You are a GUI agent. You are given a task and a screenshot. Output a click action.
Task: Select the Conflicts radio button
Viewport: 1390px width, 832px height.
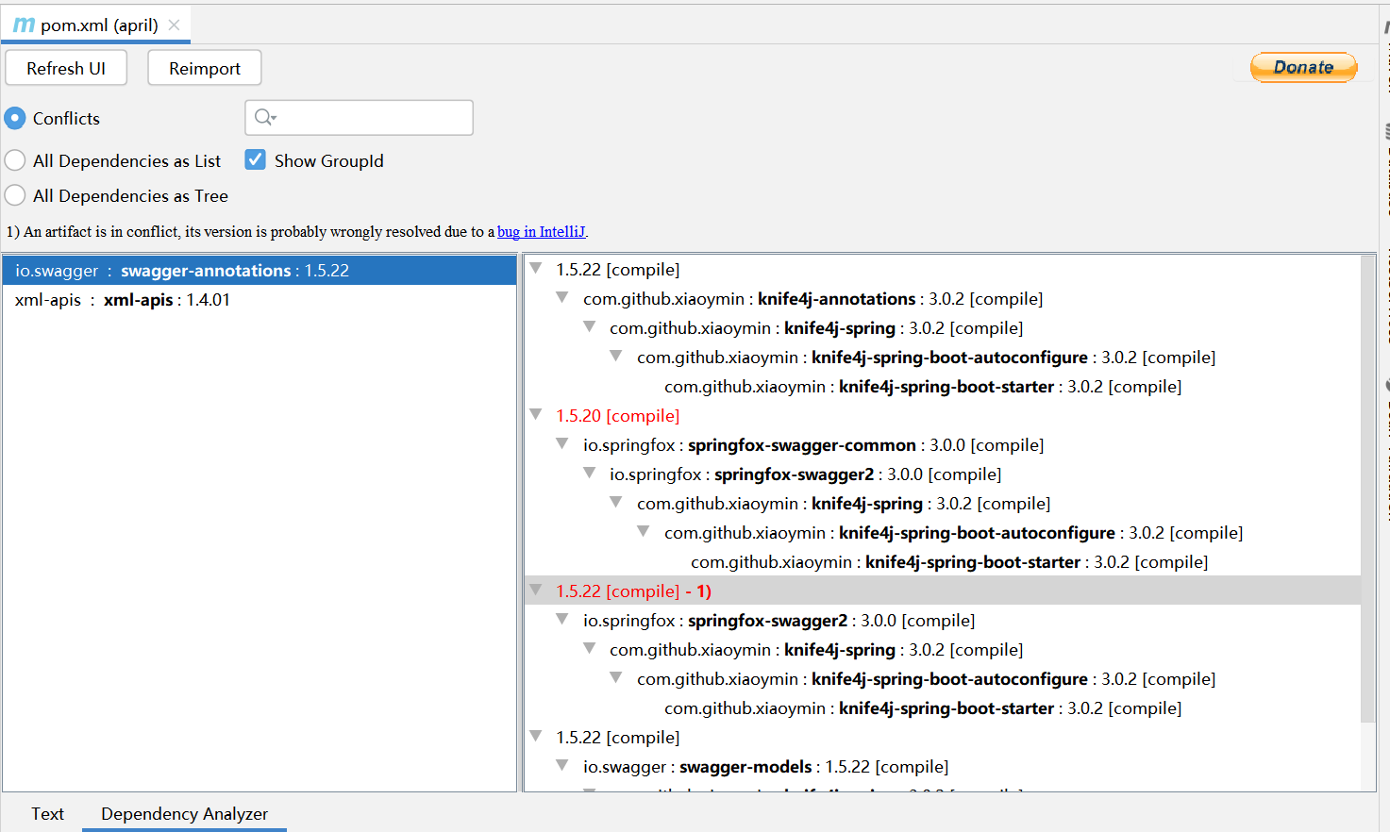(15, 118)
